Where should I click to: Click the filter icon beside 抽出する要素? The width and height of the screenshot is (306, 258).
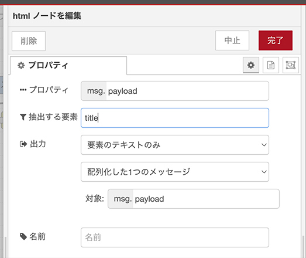coord(23,117)
